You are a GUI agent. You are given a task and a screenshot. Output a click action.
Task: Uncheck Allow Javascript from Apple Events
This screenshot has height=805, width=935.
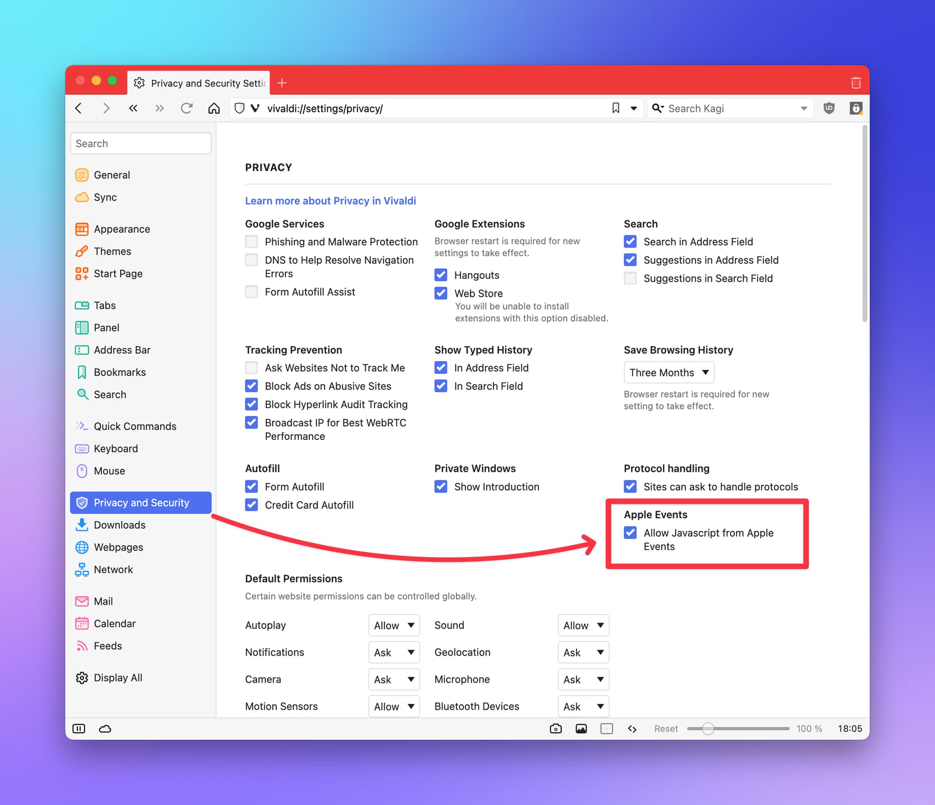coord(630,532)
